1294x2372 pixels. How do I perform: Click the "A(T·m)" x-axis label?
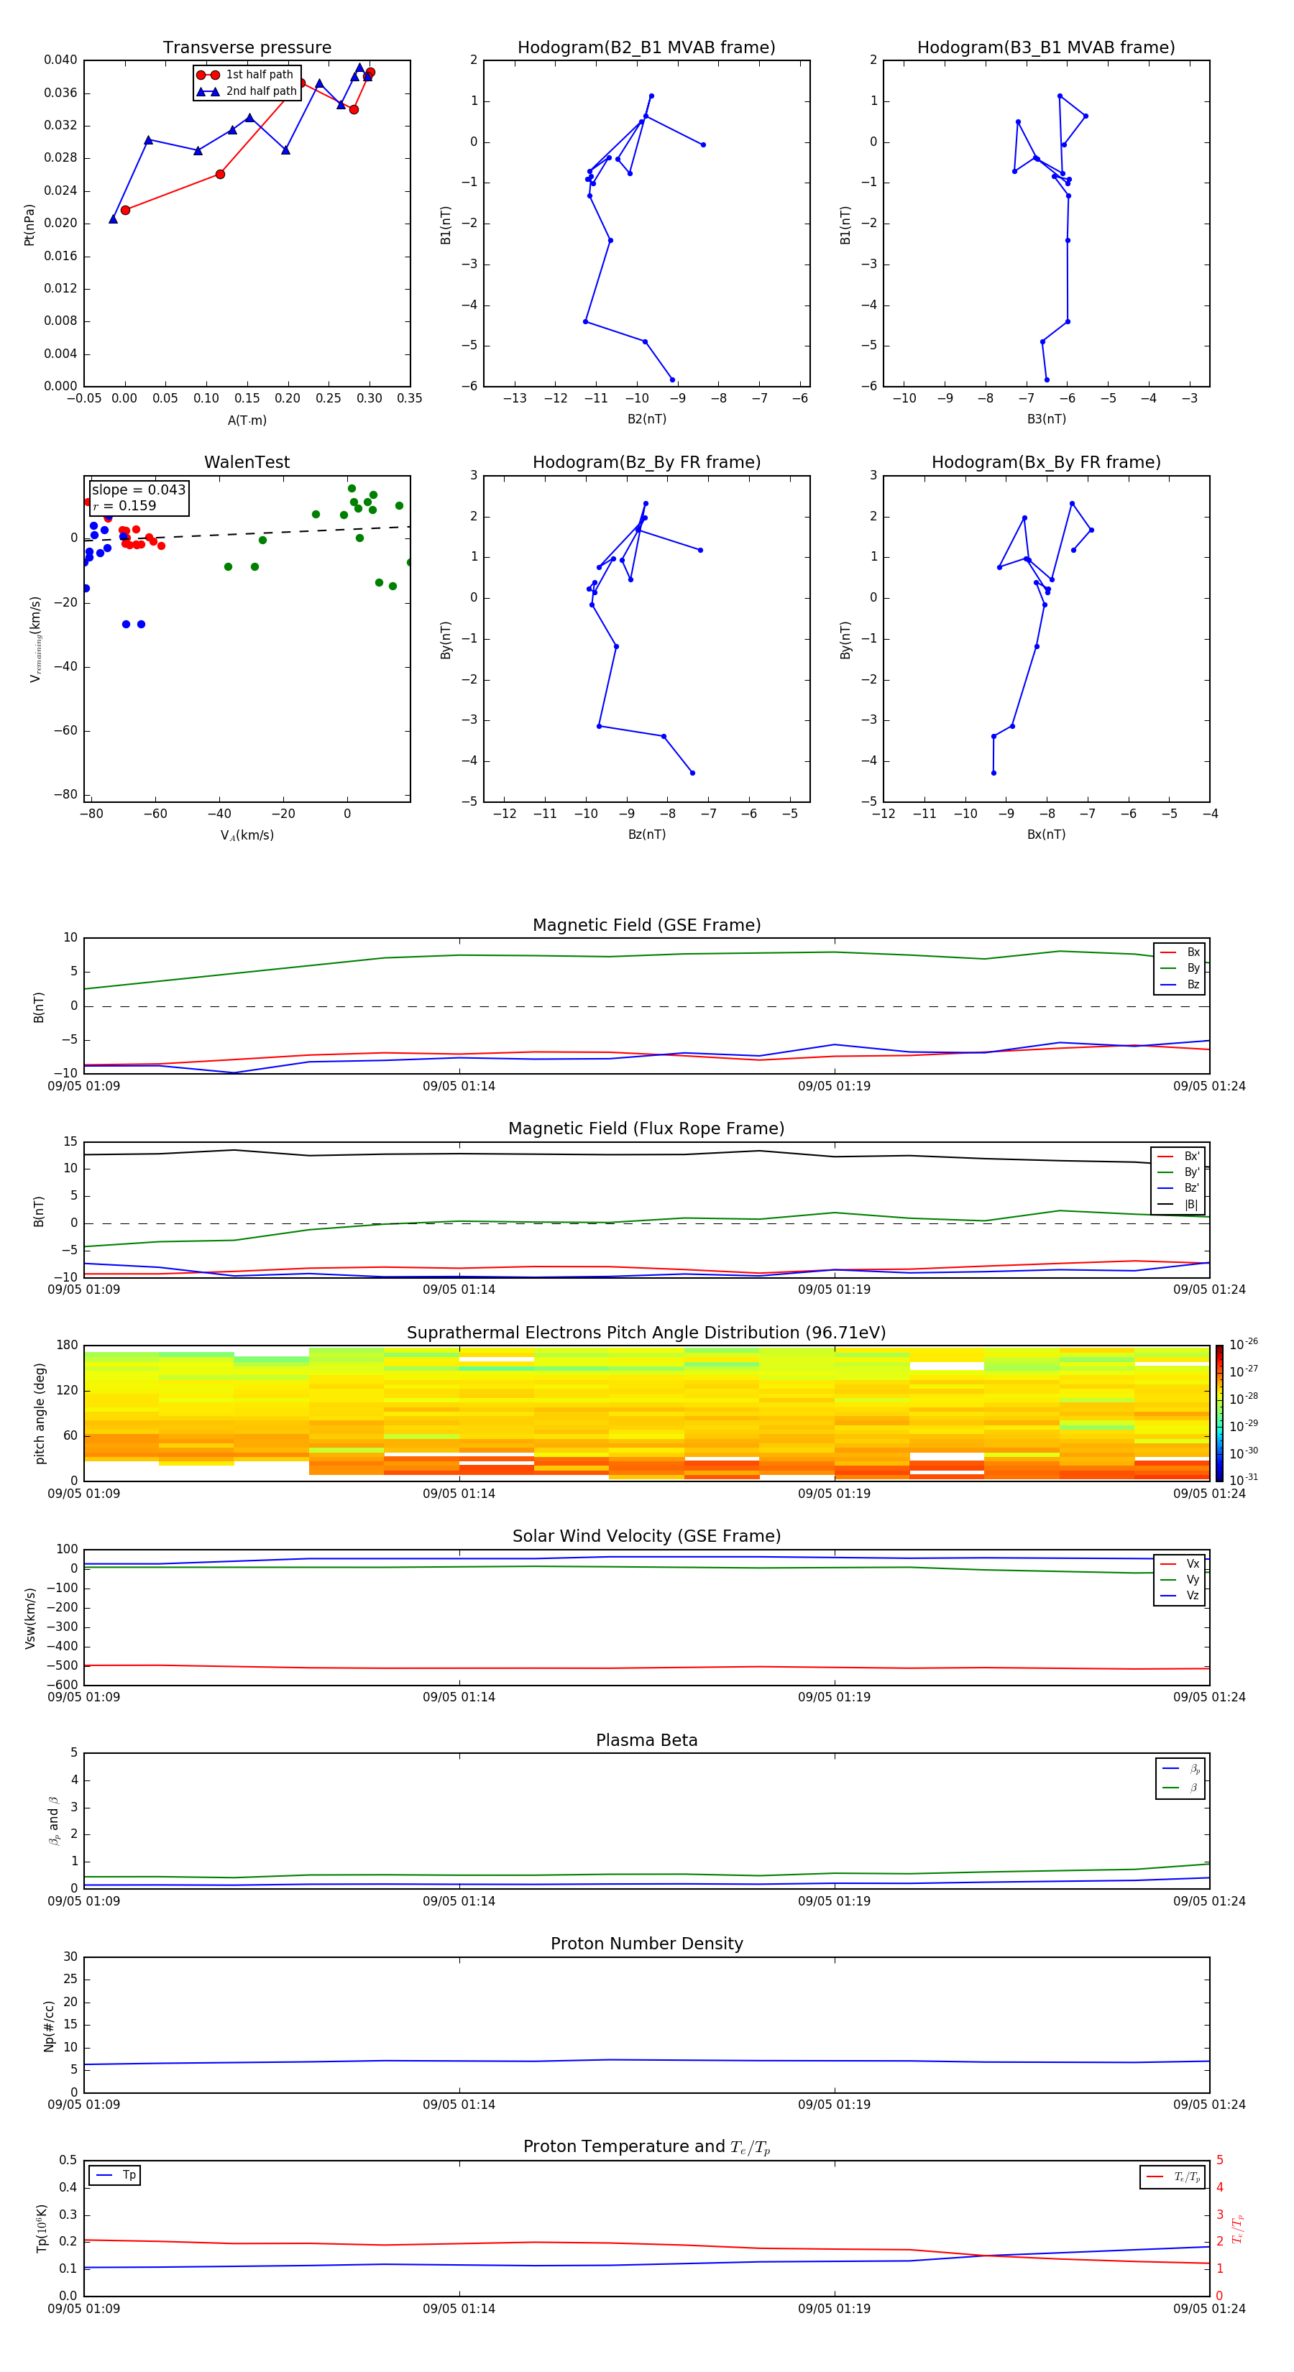tap(247, 420)
